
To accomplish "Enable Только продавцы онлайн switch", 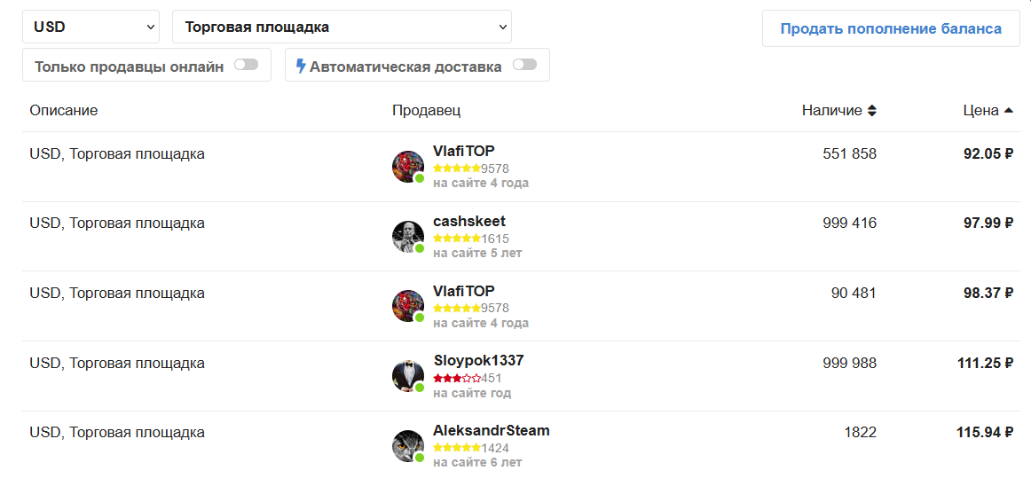I will 247,65.
